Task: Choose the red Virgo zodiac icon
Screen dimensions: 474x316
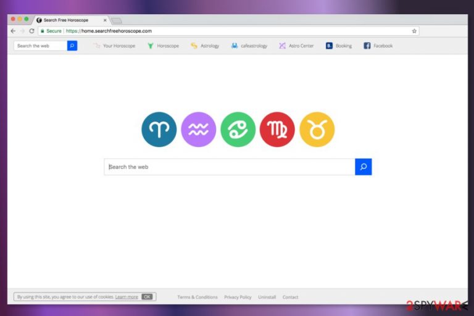Action: coord(277,130)
